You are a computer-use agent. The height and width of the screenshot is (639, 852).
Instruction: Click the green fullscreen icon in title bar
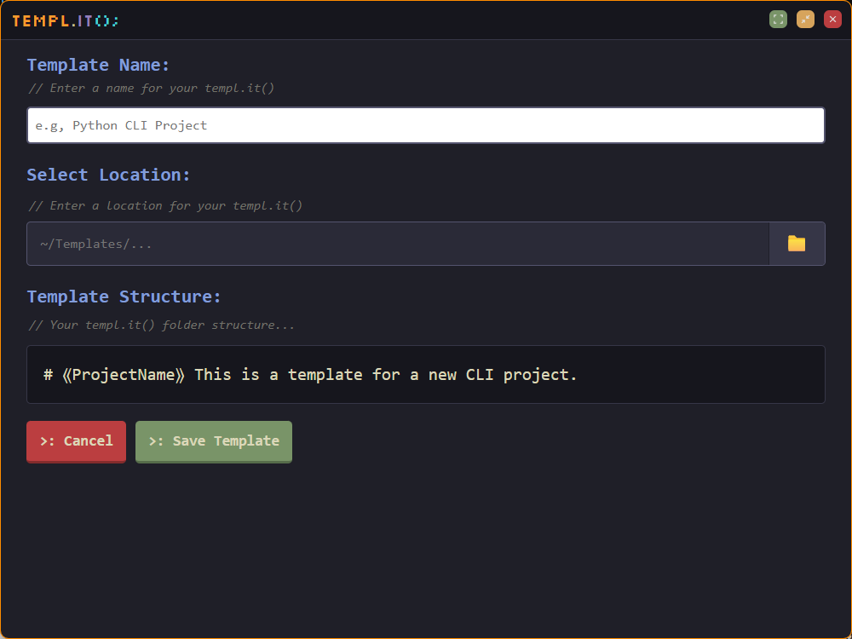(778, 19)
